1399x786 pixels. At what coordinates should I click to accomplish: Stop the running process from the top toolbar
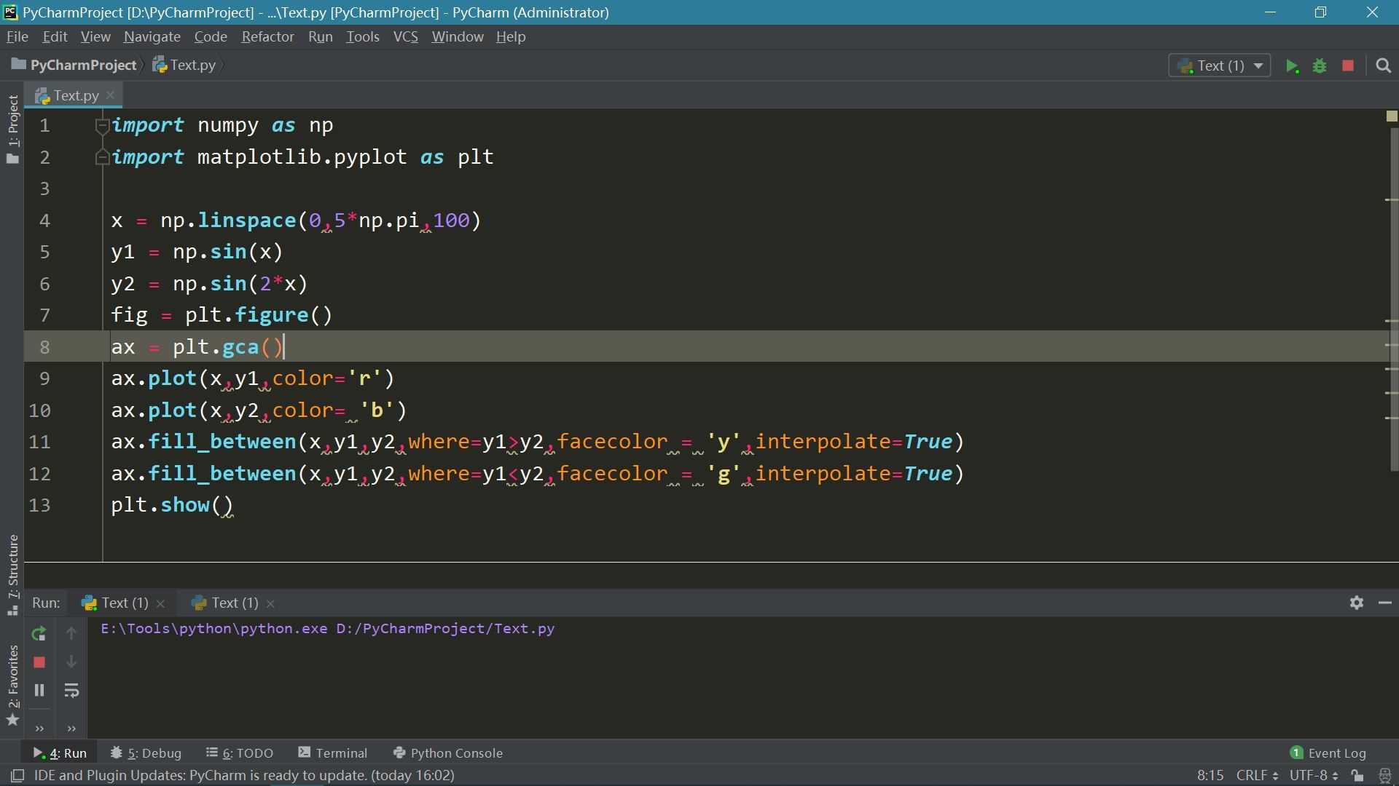[x=1348, y=66]
